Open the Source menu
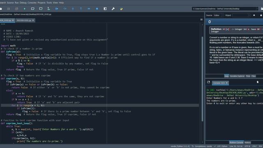Screen dimensions: 263x148 (10, 3)
